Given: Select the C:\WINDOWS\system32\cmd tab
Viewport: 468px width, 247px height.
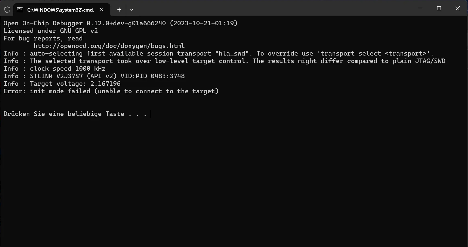Looking at the screenshot, I should 60,10.
